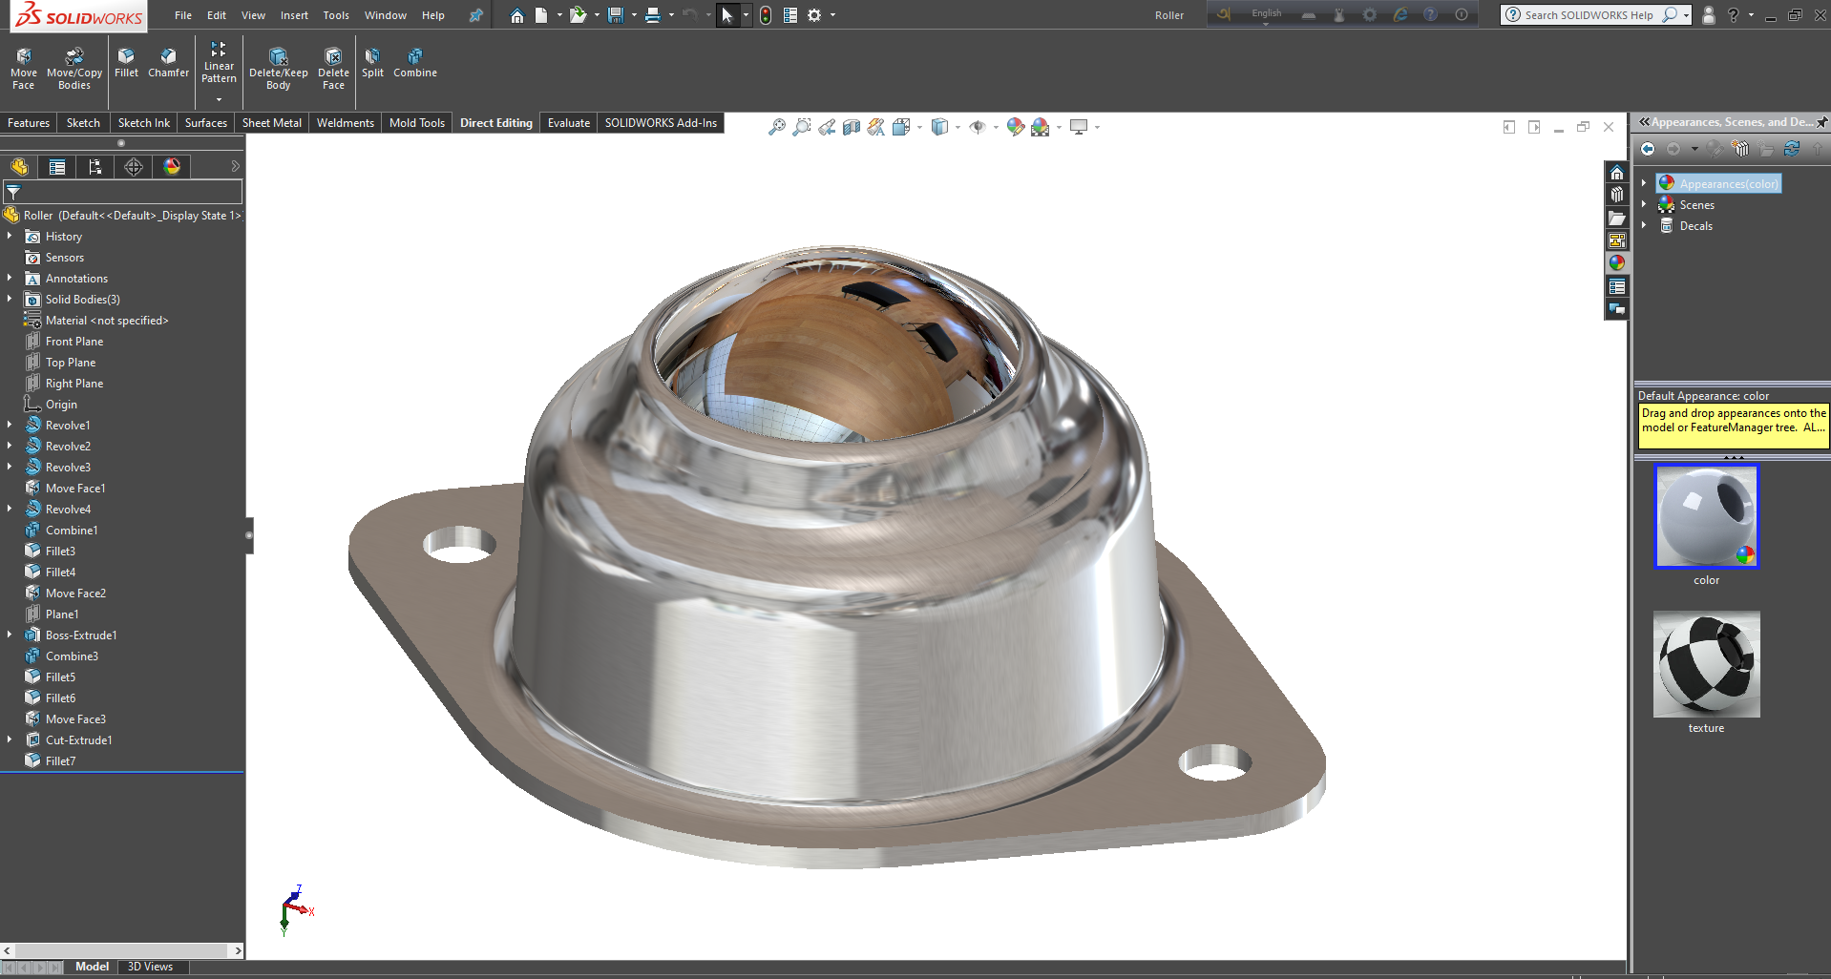The height and width of the screenshot is (979, 1831).
Task: Expand the Boss-Extrude1 feature
Action: 10,635
